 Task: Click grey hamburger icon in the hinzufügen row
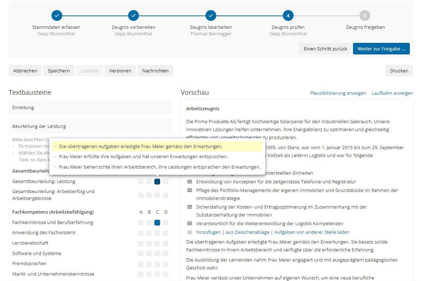tap(190, 232)
